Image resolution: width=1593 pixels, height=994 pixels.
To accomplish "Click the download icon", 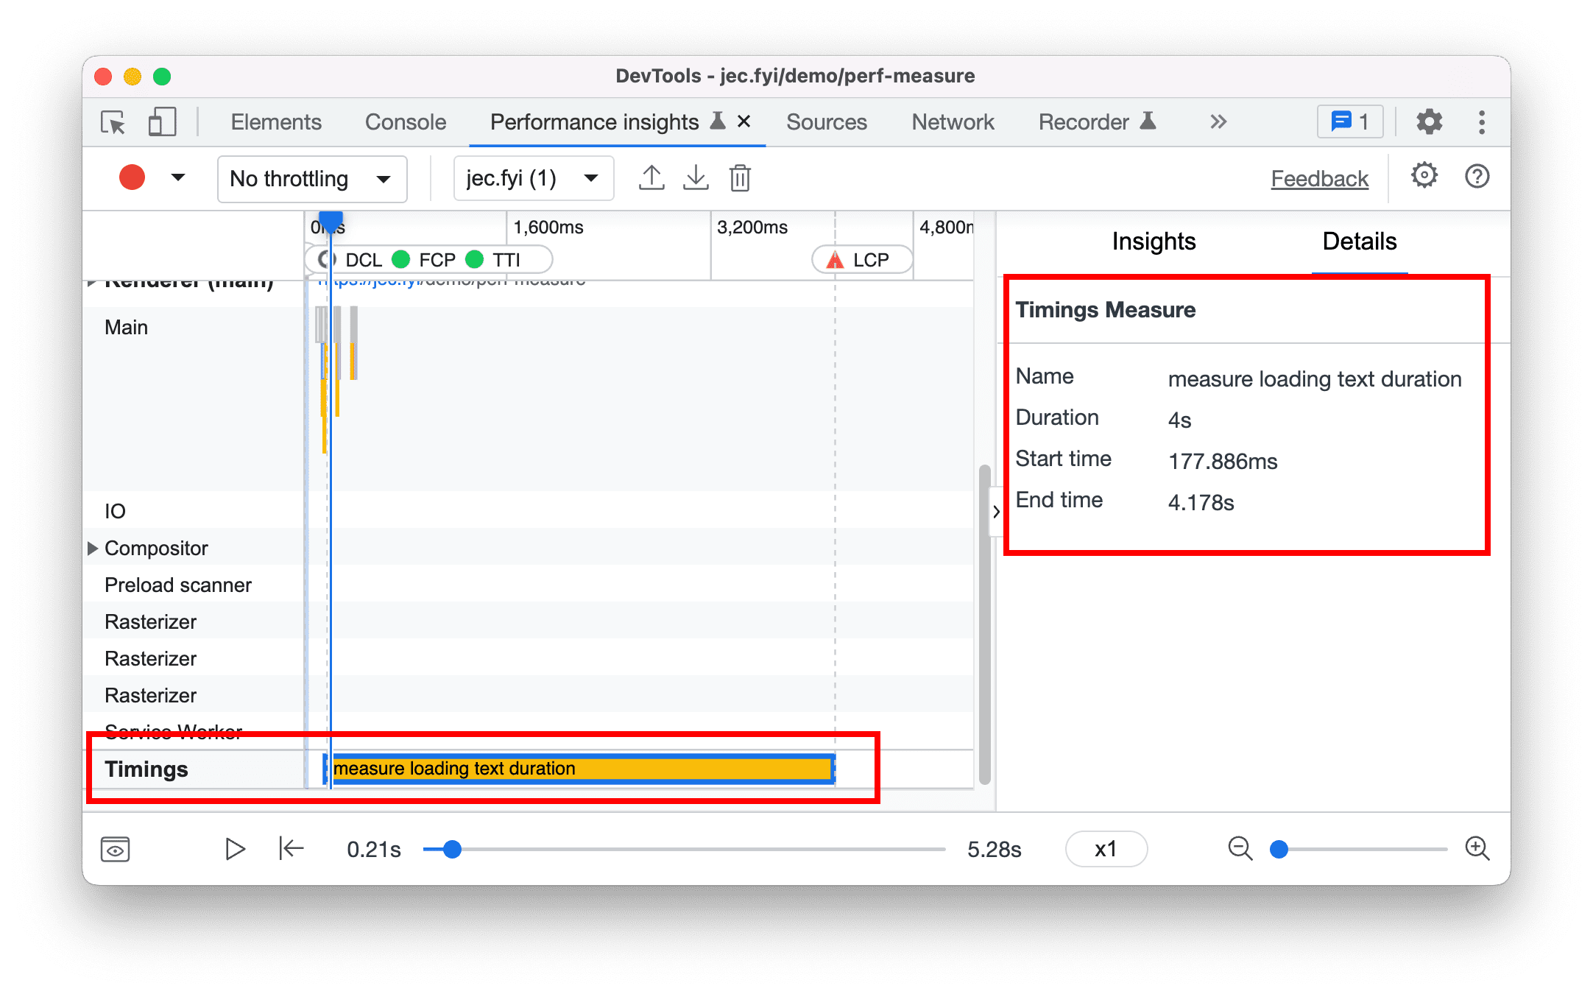I will point(696,179).
